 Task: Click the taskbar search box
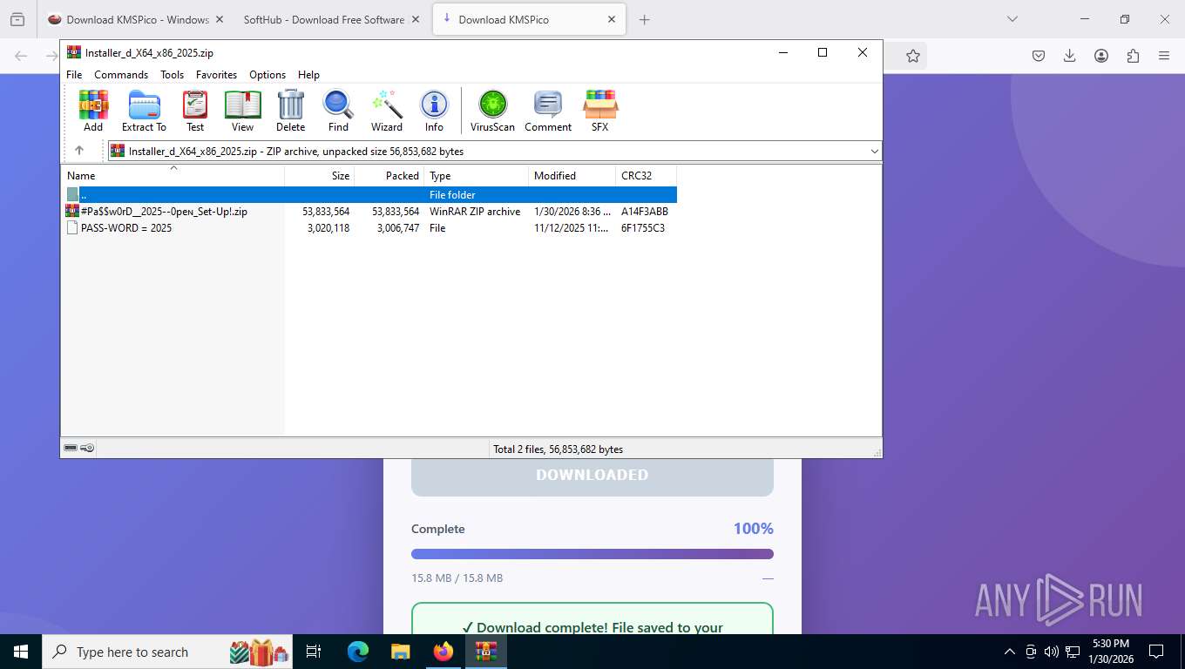point(168,652)
